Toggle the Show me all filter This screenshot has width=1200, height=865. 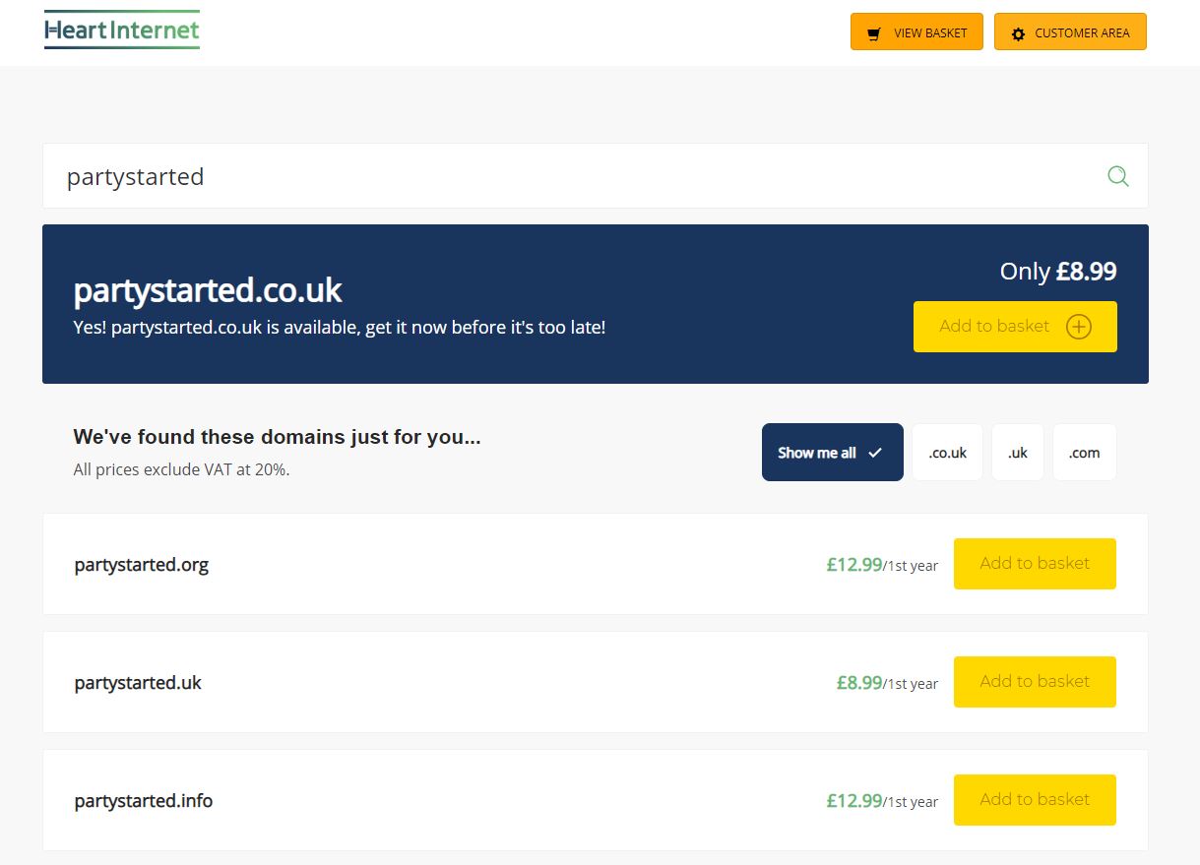(832, 453)
